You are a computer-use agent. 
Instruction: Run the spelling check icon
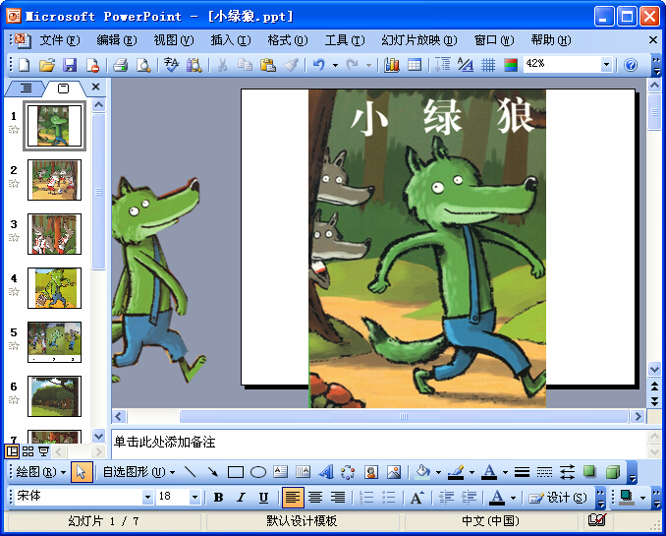click(x=172, y=65)
